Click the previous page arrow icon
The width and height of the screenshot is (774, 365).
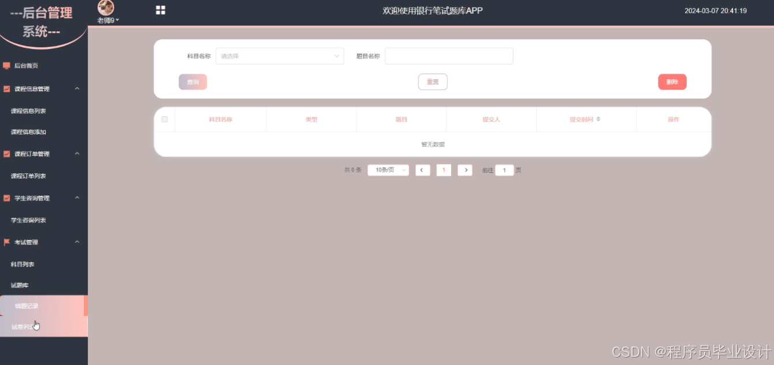(422, 170)
